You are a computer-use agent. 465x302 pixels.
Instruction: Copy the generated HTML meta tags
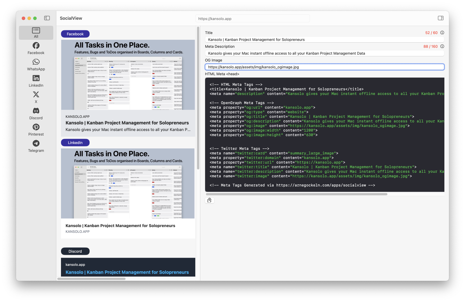point(210,200)
